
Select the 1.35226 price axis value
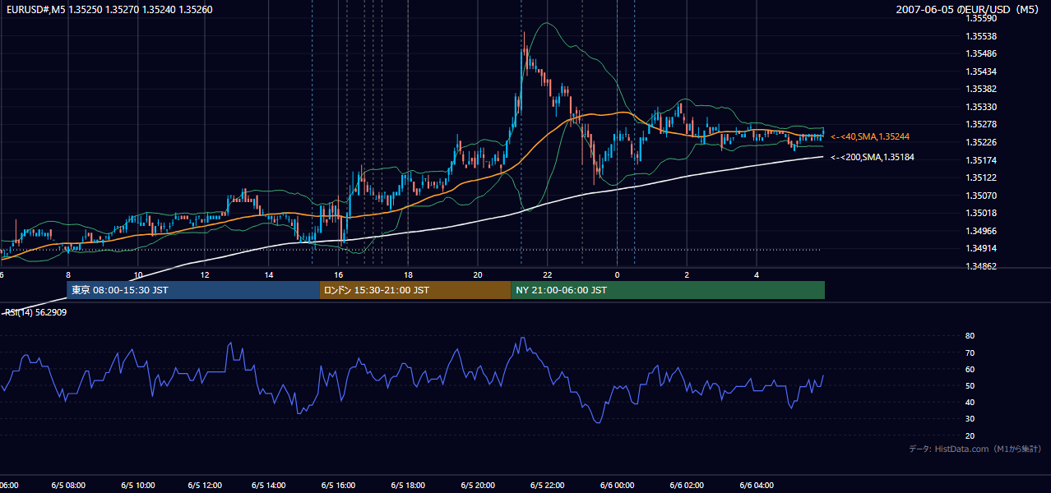(982, 142)
